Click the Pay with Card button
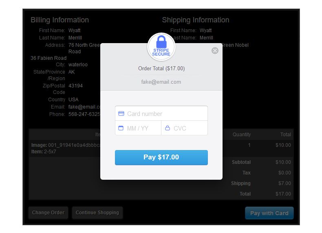Viewport: 322px width, 233px height. pos(269,213)
